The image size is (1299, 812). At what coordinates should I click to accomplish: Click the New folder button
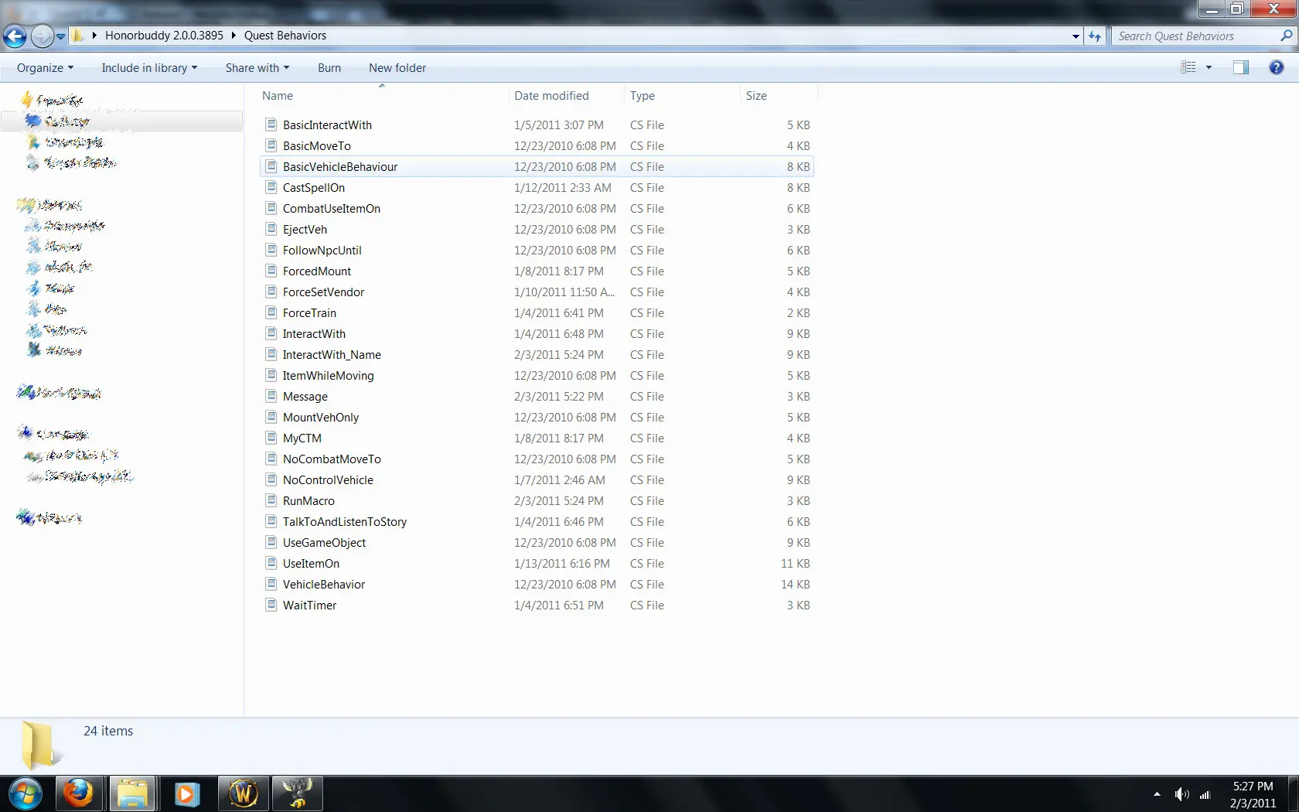coord(397,68)
